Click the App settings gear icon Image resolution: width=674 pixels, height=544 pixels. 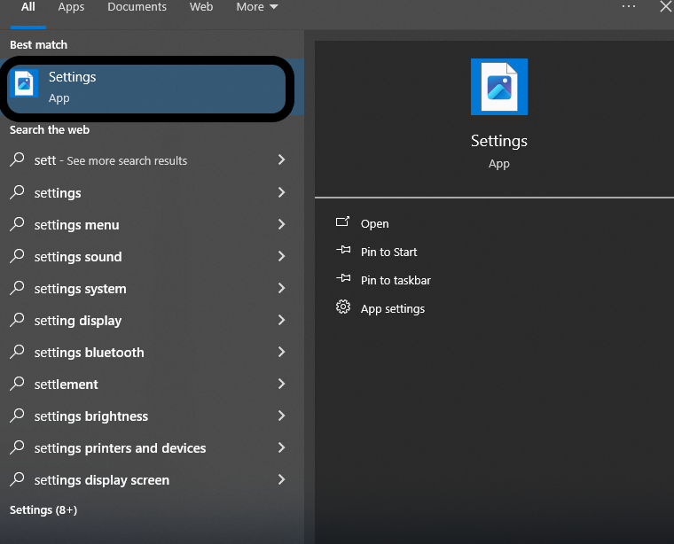343,308
